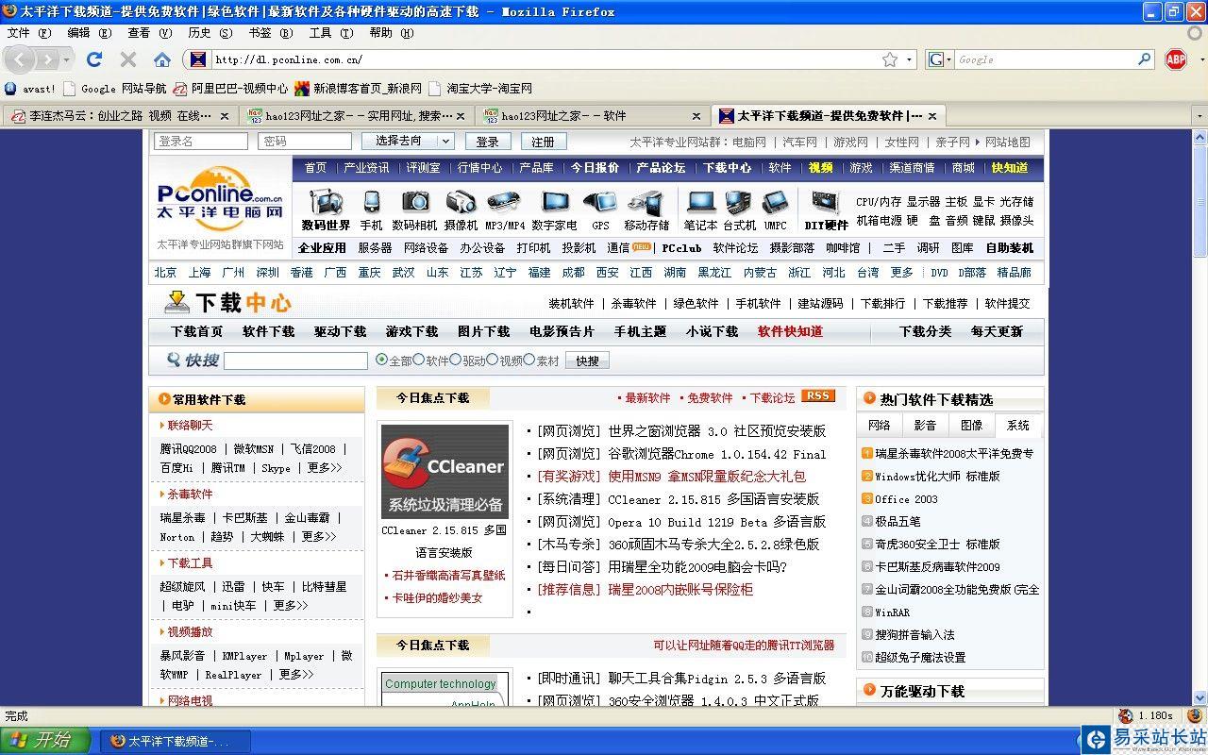1208x755 pixels.
Task: Open the 新浪博客首页_新浪网 bookmark
Action: (x=359, y=89)
